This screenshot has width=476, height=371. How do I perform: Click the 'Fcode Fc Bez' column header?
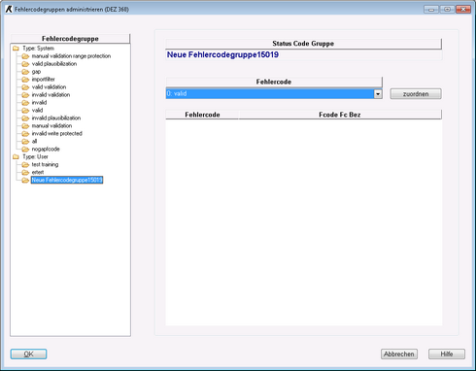coord(340,115)
